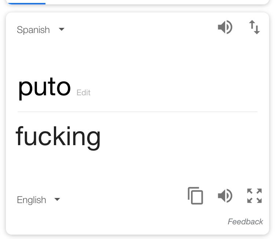This screenshot has height=239, width=275.
Task: Listen to the Spanish source pronunciation
Action: pos(225,27)
